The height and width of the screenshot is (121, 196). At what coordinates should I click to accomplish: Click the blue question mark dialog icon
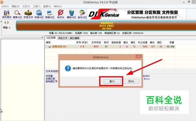point(68,68)
